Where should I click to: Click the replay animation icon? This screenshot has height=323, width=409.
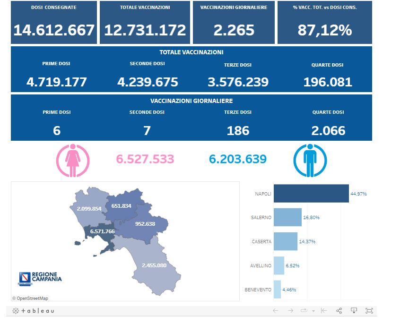pyautogui.click(x=304, y=311)
